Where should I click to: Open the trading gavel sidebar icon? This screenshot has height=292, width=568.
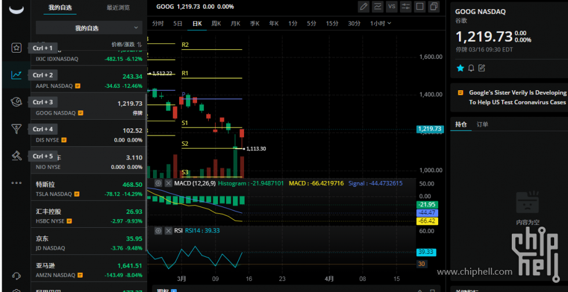click(16, 156)
